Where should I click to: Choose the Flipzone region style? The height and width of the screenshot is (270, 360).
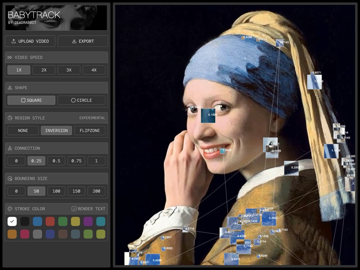tap(89, 130)
